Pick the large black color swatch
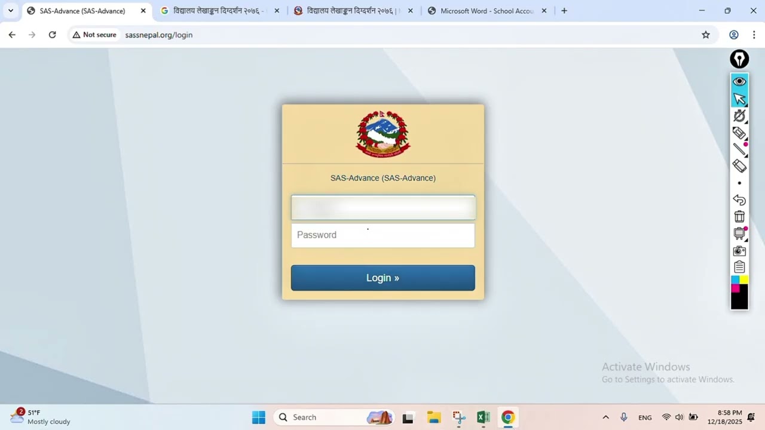This screenshot has height=430, width=765. (739, 301)
